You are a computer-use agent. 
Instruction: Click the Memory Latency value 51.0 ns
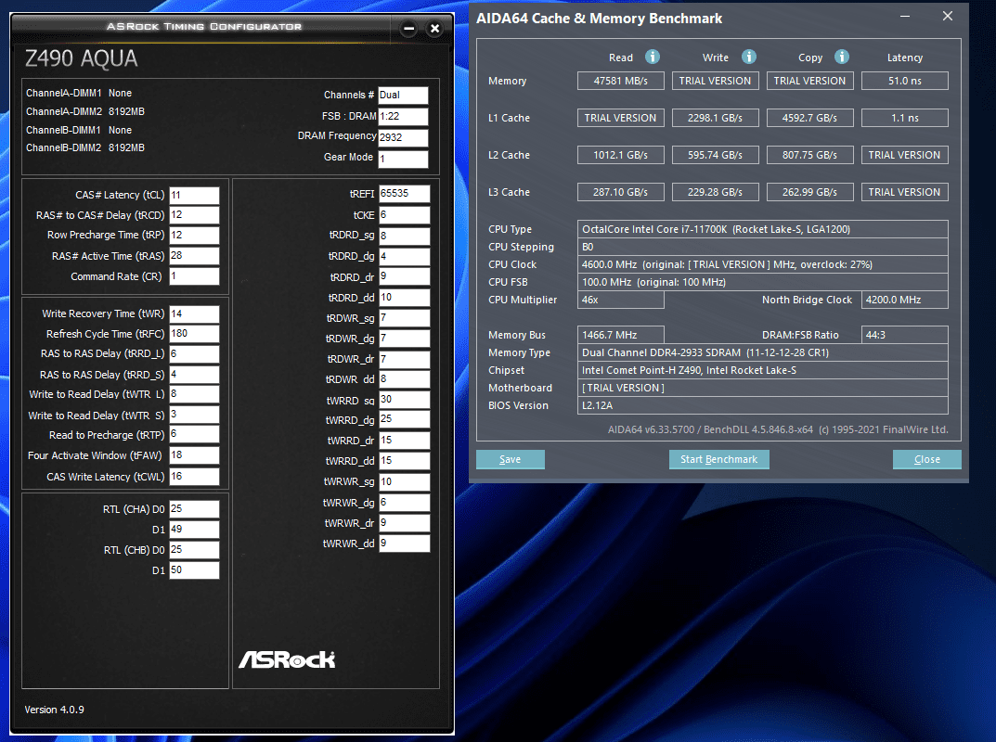click(x=904, y=81)
